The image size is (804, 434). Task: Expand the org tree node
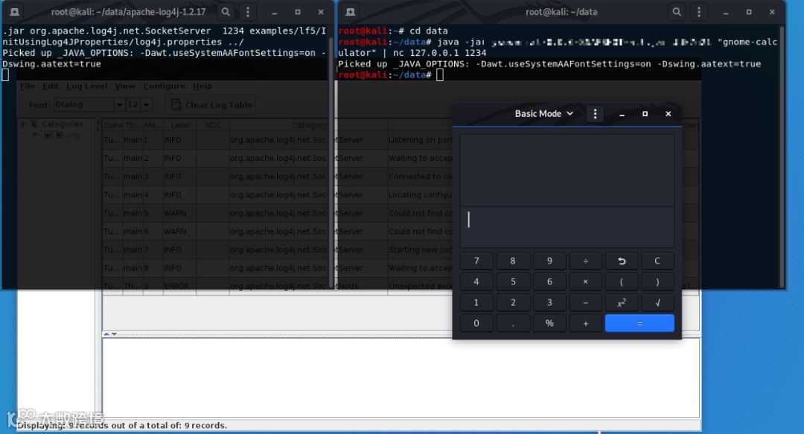tap(36, 135)
